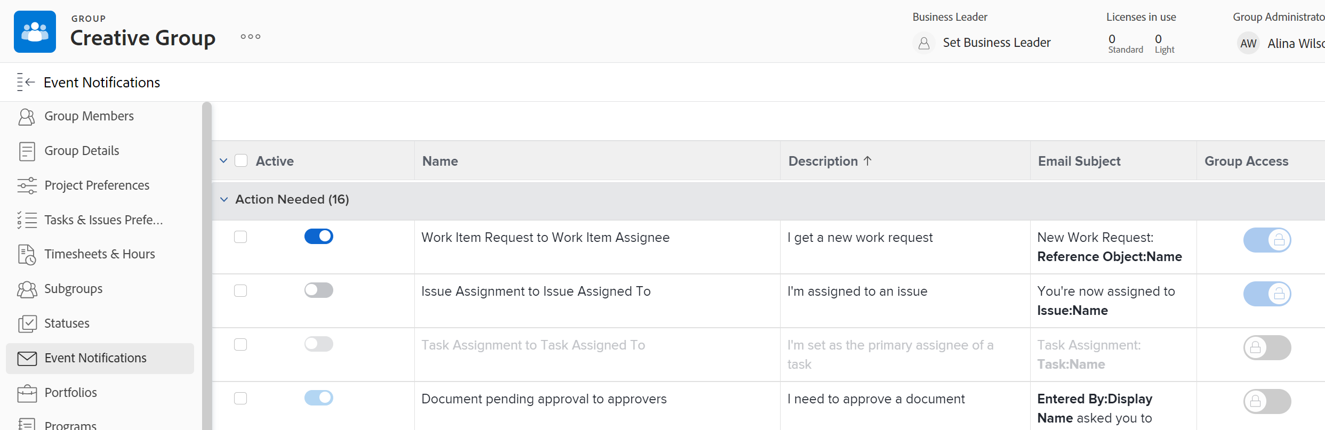Collapse the Action Needed group

224,199
